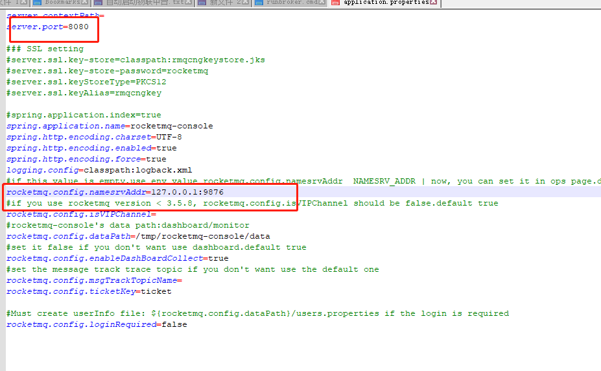
Task: Click the rocketmq.config.ticketKey=ticket line
Action: point(89,292)
